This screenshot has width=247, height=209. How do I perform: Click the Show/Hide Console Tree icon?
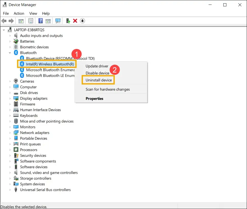pos(21,21)
